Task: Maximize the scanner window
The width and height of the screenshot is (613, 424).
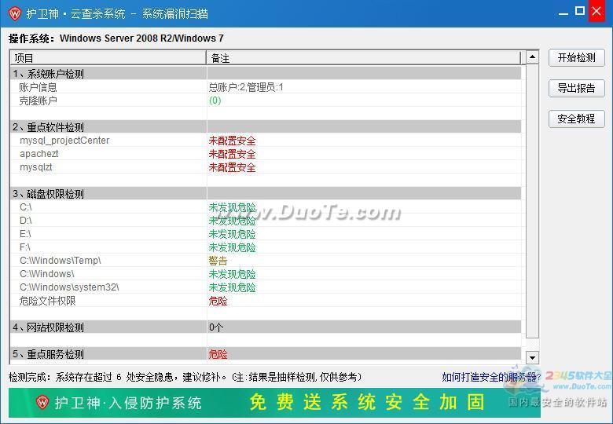Action: 580,12
